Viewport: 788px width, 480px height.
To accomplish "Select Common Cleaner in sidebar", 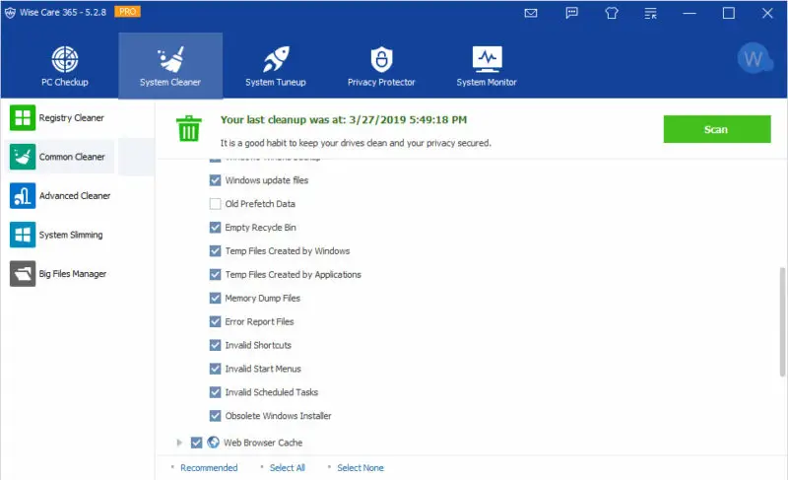I will click(x=59, y=157).
